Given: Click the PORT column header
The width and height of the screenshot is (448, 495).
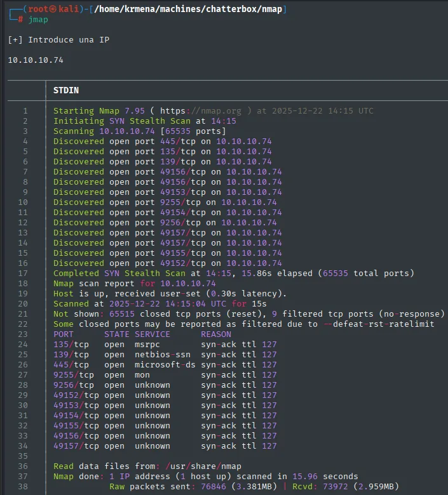Looking at the screenshot, I should point(64,334).
